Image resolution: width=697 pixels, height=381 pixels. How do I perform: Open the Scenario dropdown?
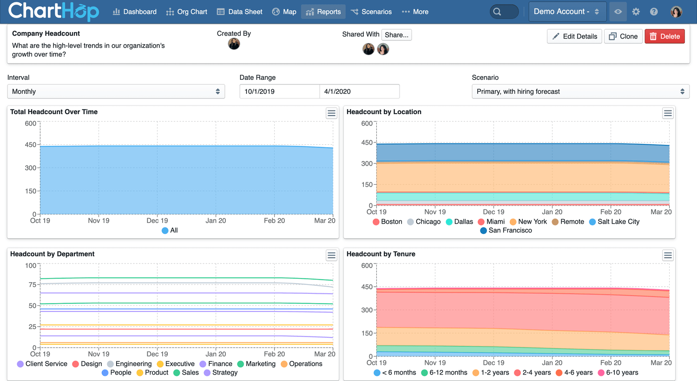(580, 91)
